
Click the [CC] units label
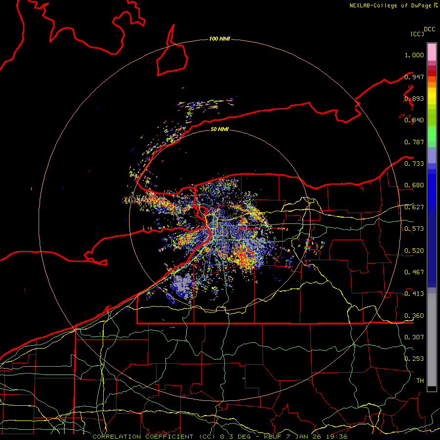tap(417, 34)
